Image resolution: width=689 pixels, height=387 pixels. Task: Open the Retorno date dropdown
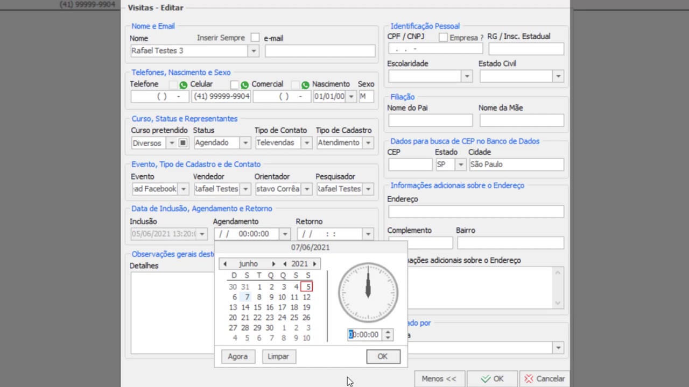pyautogui.click(x=368, y=234)
